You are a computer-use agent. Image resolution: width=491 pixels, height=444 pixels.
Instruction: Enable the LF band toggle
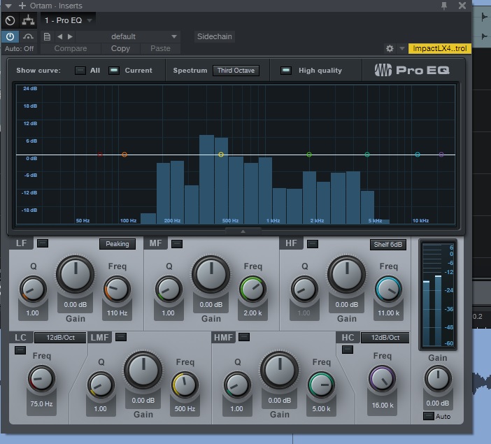(x=43, y=243)
